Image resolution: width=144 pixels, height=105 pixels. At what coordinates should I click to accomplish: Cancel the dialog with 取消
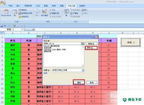tap(92, 83)
